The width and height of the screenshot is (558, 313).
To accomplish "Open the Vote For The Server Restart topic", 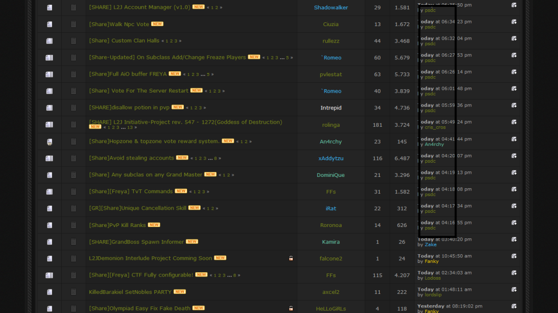I will (x=139, y=90).
